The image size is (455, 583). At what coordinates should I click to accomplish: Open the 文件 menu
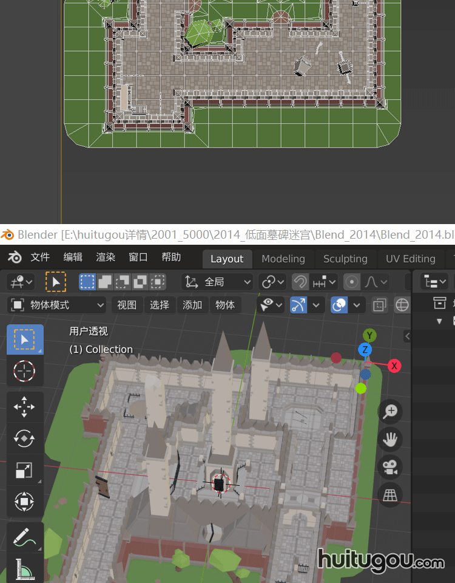click(40, 257)
